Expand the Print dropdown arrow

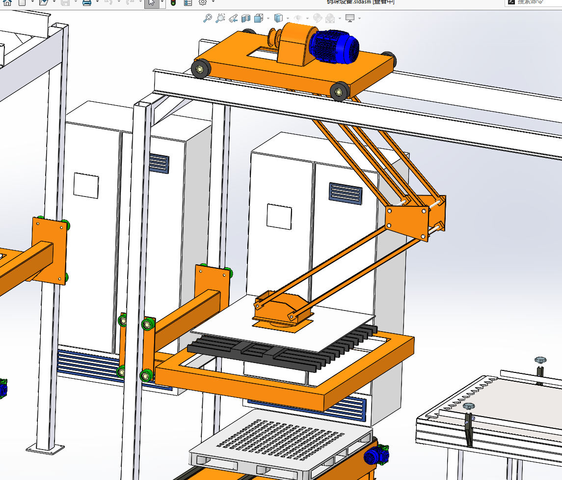tap(97, 2)
